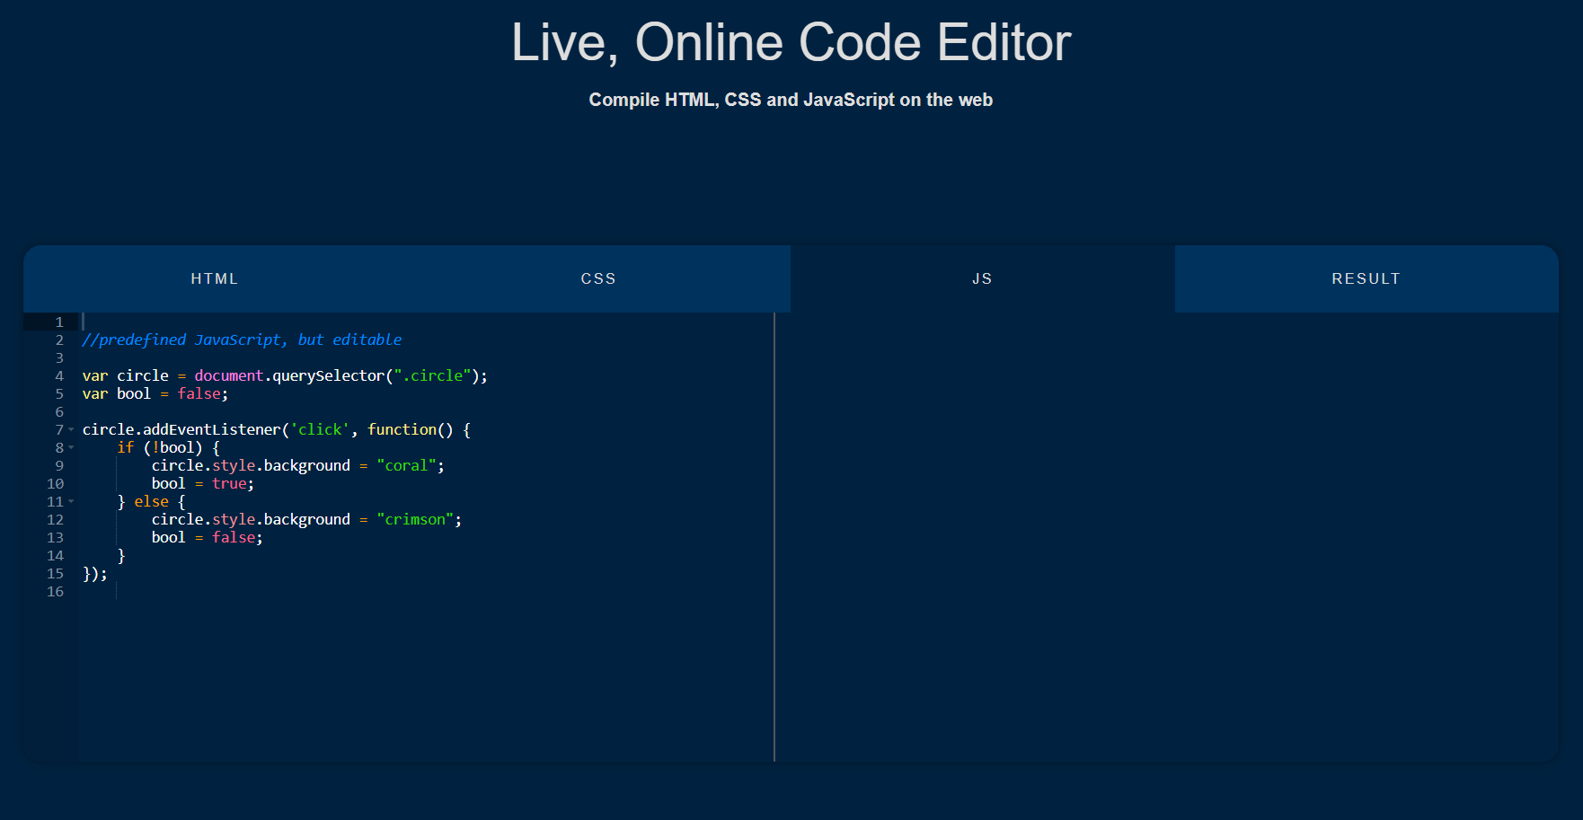Place cursor on the closing }); line

pos(94,573)
